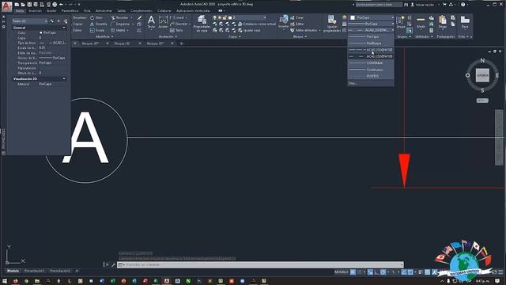Choose PorCapa in the linetype list
506x285 pixels.
(x=371, y=37)
